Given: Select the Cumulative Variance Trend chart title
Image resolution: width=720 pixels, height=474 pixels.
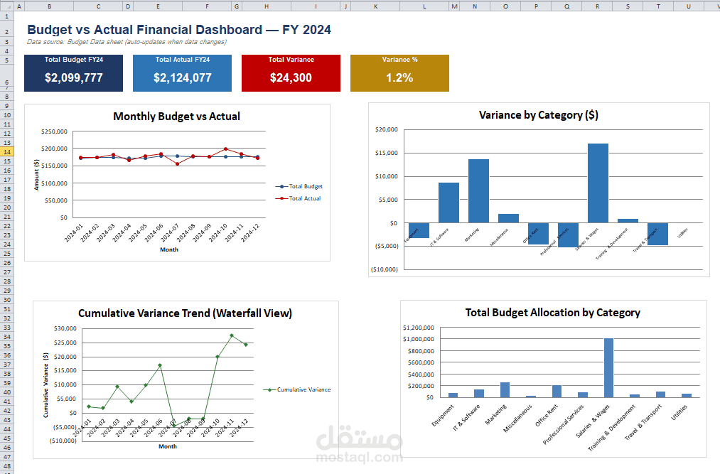Looking at the screenshot, I should pyautogui.click(x=185, y=313).
